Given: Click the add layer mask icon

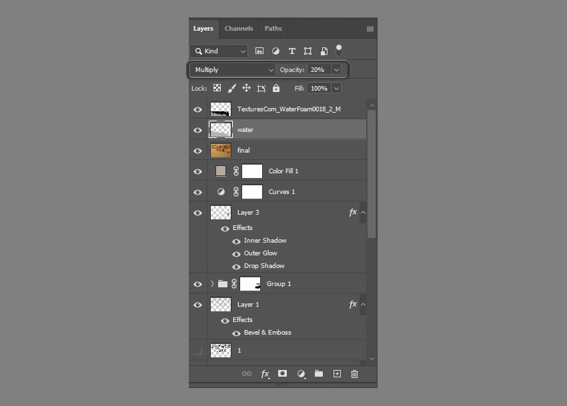Looking at the screenshot, I should [x=283, y=374].
